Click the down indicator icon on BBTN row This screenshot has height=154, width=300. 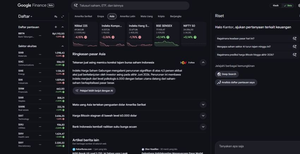coord(63,37)
